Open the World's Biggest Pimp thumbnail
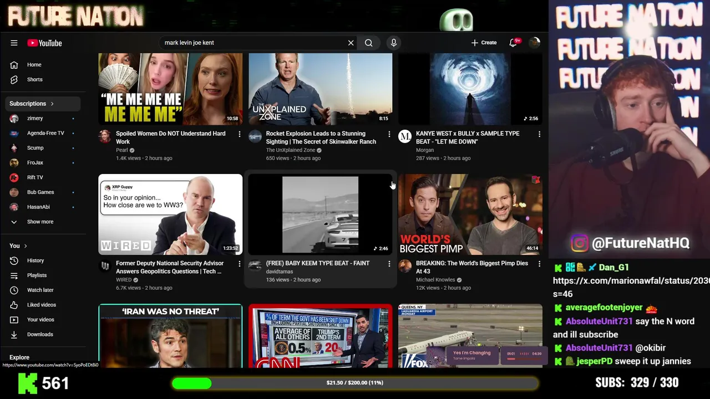Screen dimensions: 710x399 [x=470, y=214]
